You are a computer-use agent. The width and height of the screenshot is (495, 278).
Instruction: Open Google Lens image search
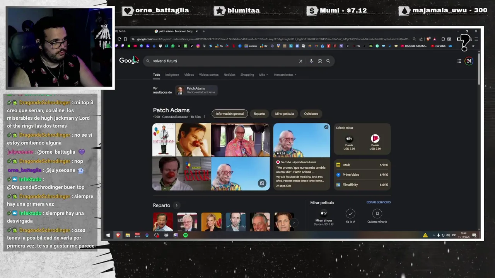(320, 61)
